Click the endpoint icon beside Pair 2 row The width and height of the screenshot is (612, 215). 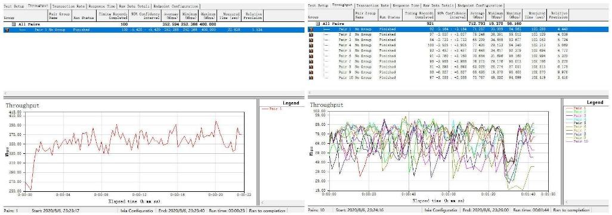pyautogui.click(x=311, y=34)
